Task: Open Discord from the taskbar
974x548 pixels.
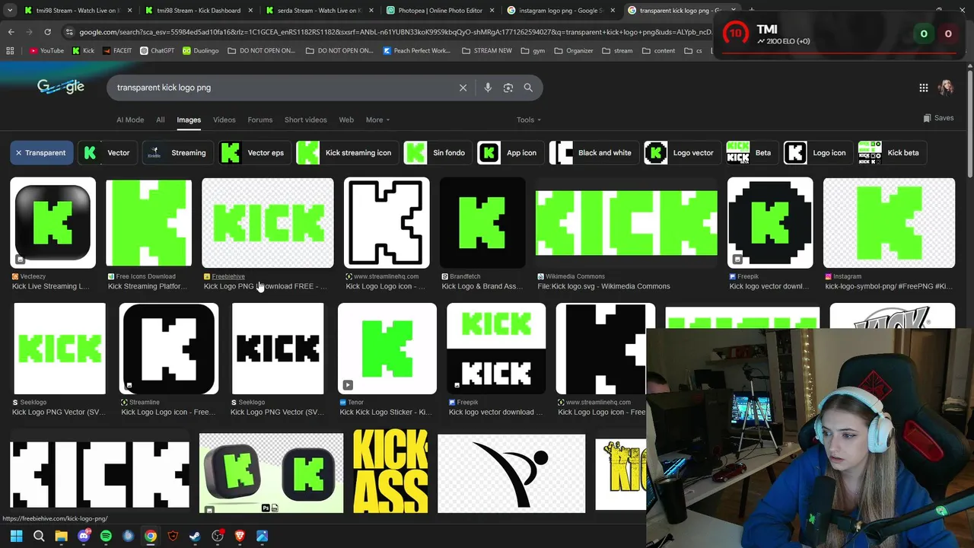Action: tap(84, 536)
